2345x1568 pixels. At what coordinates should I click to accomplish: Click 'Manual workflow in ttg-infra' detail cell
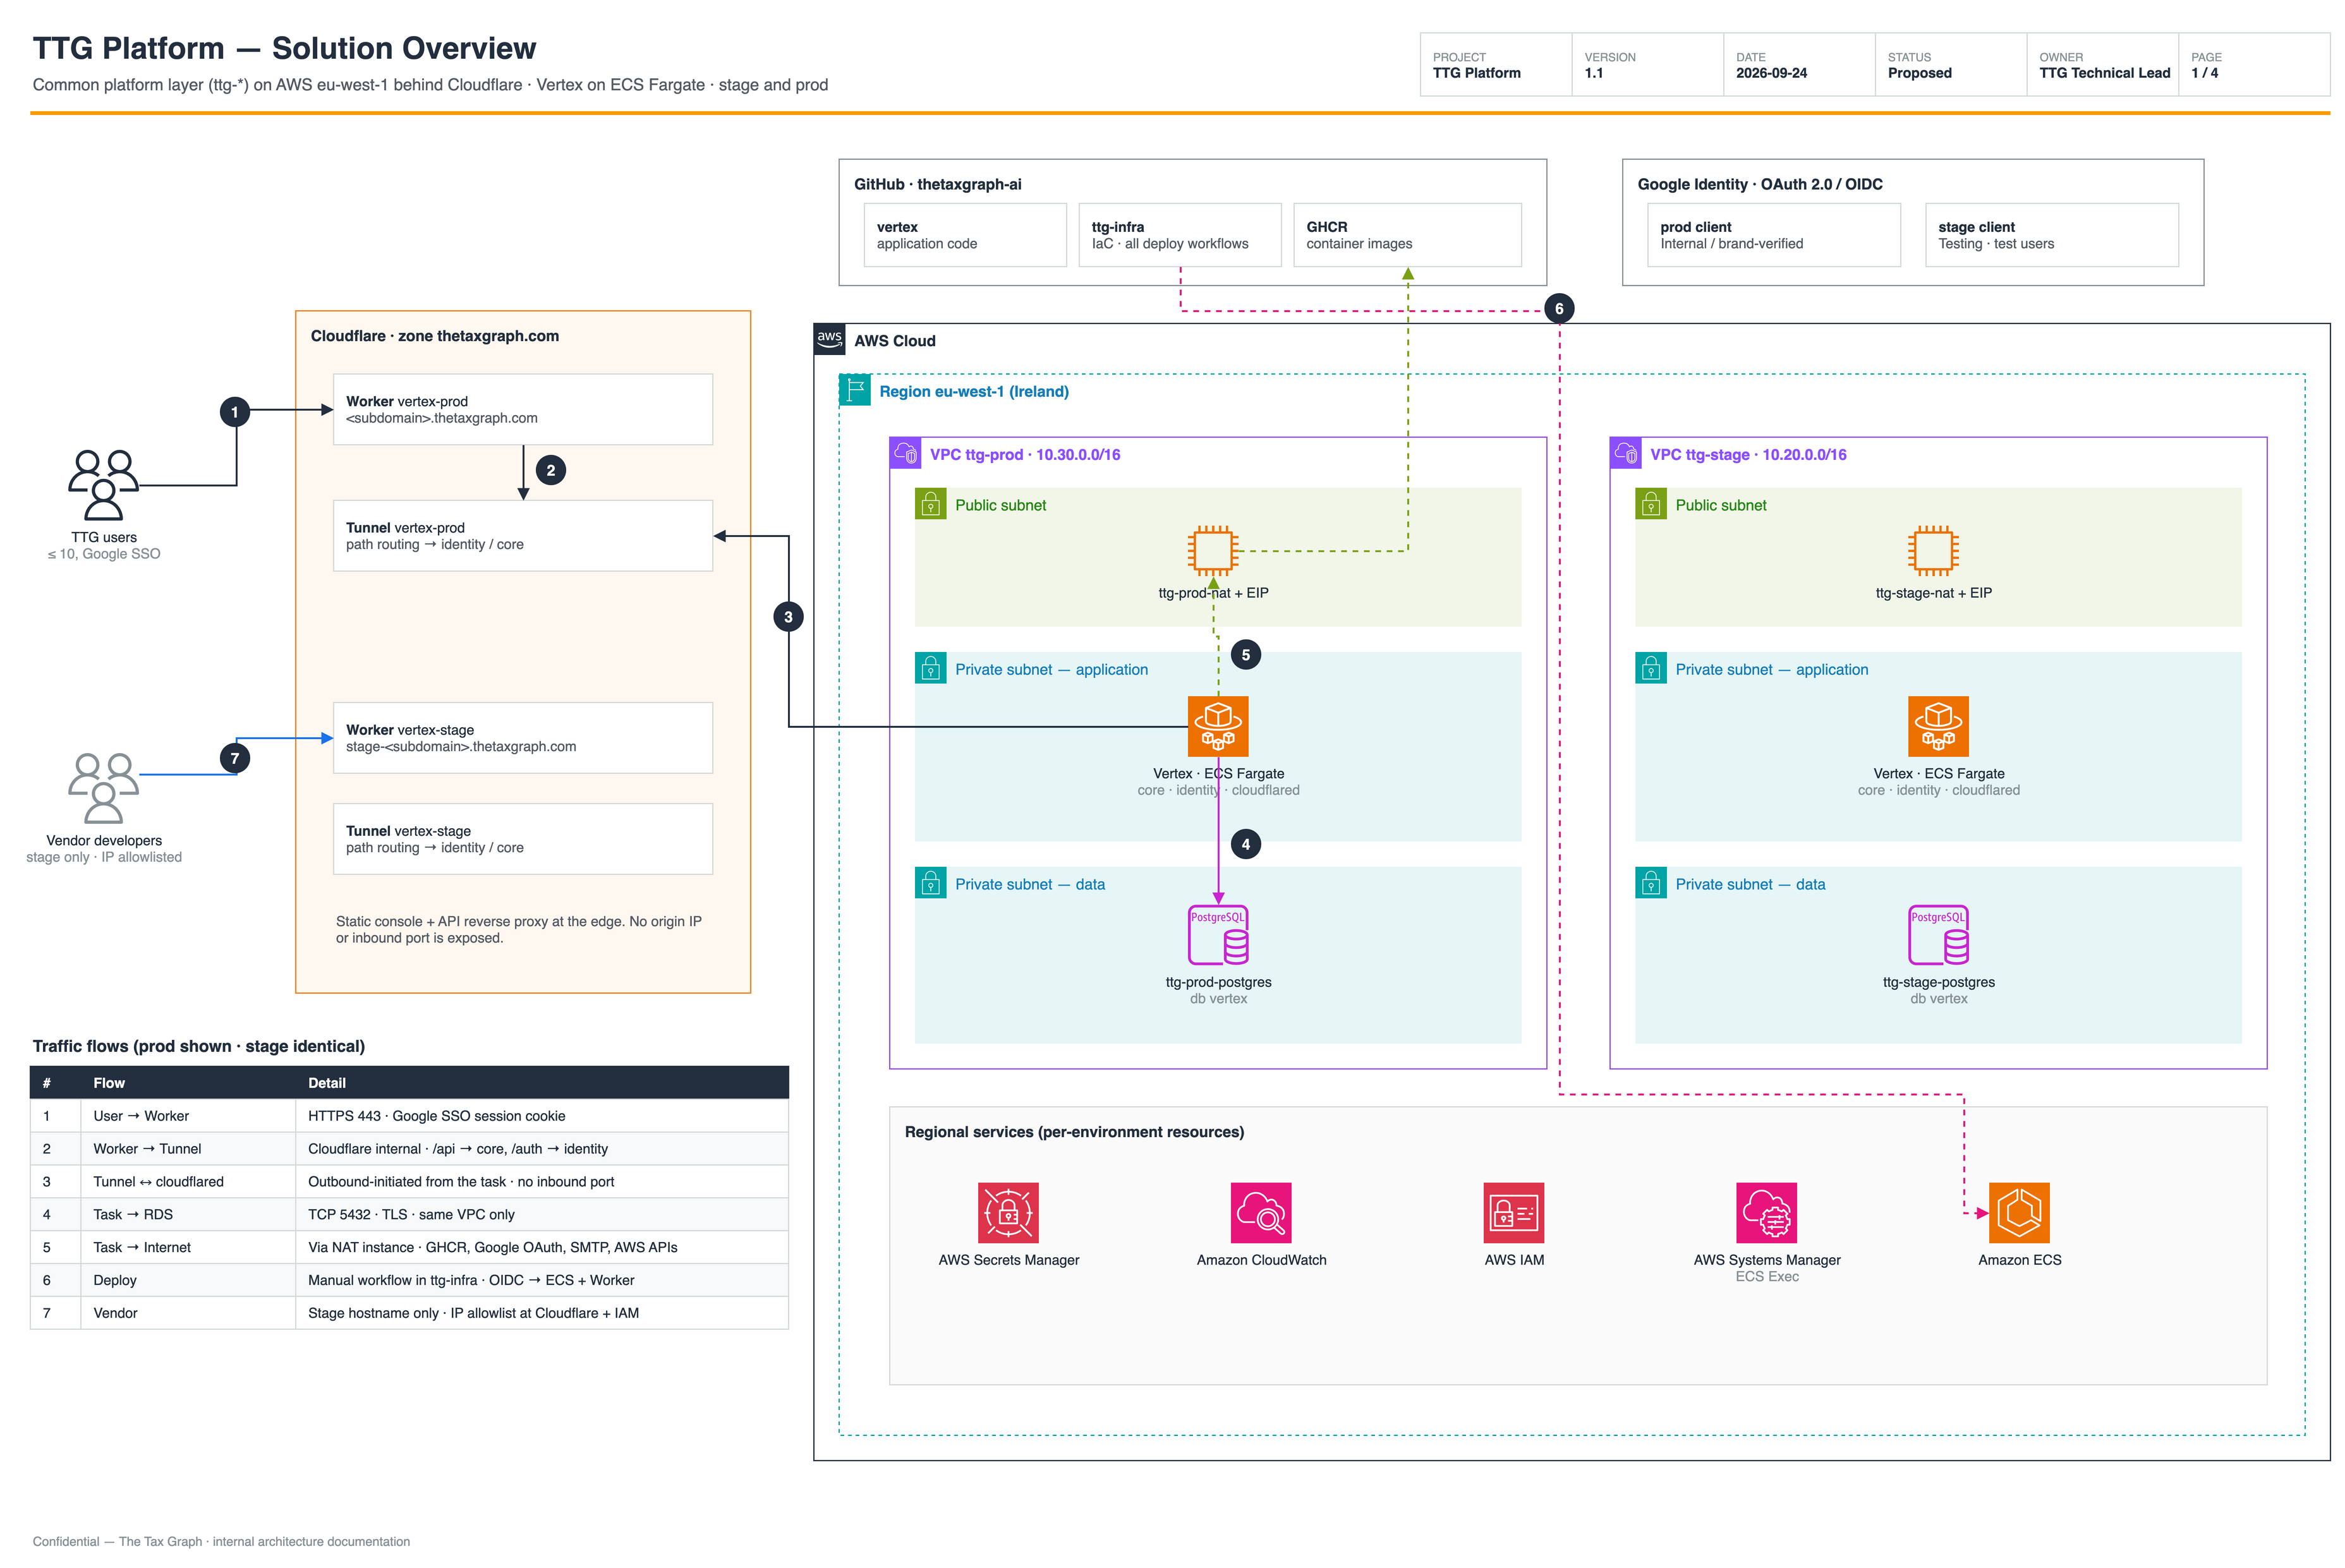(542, 1280)
